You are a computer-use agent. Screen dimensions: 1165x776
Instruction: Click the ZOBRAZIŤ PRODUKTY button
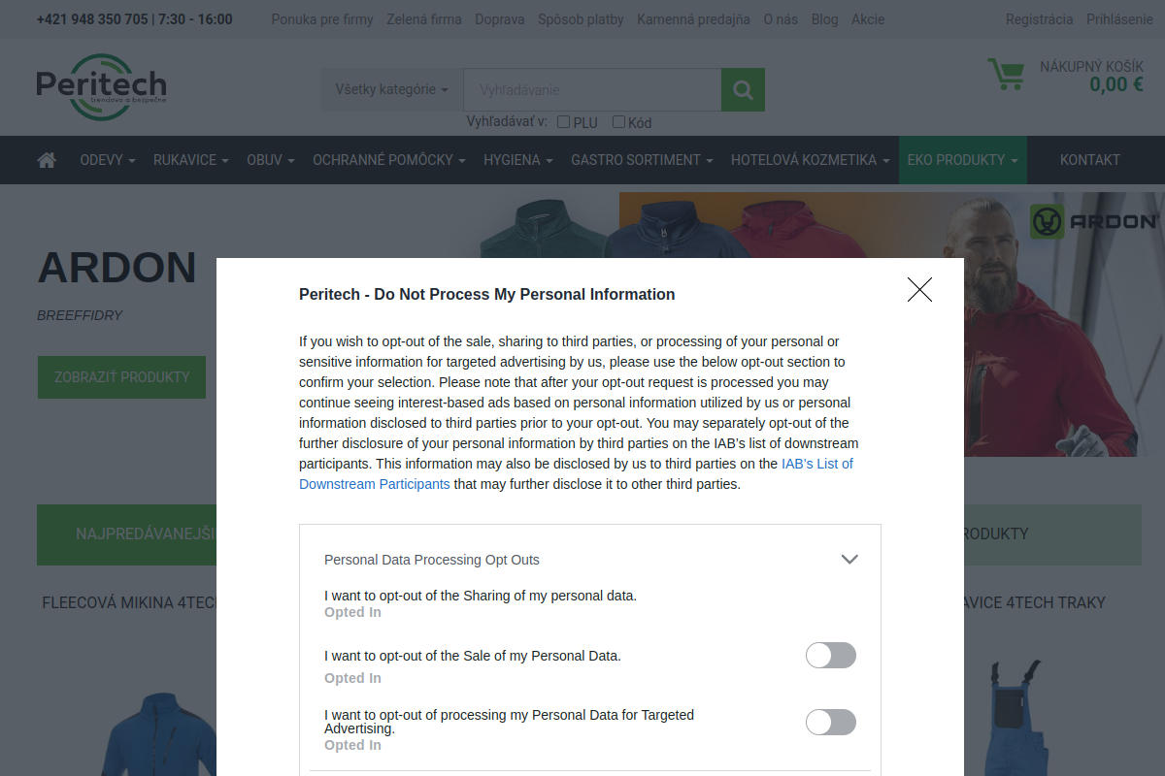pos(121,376)
